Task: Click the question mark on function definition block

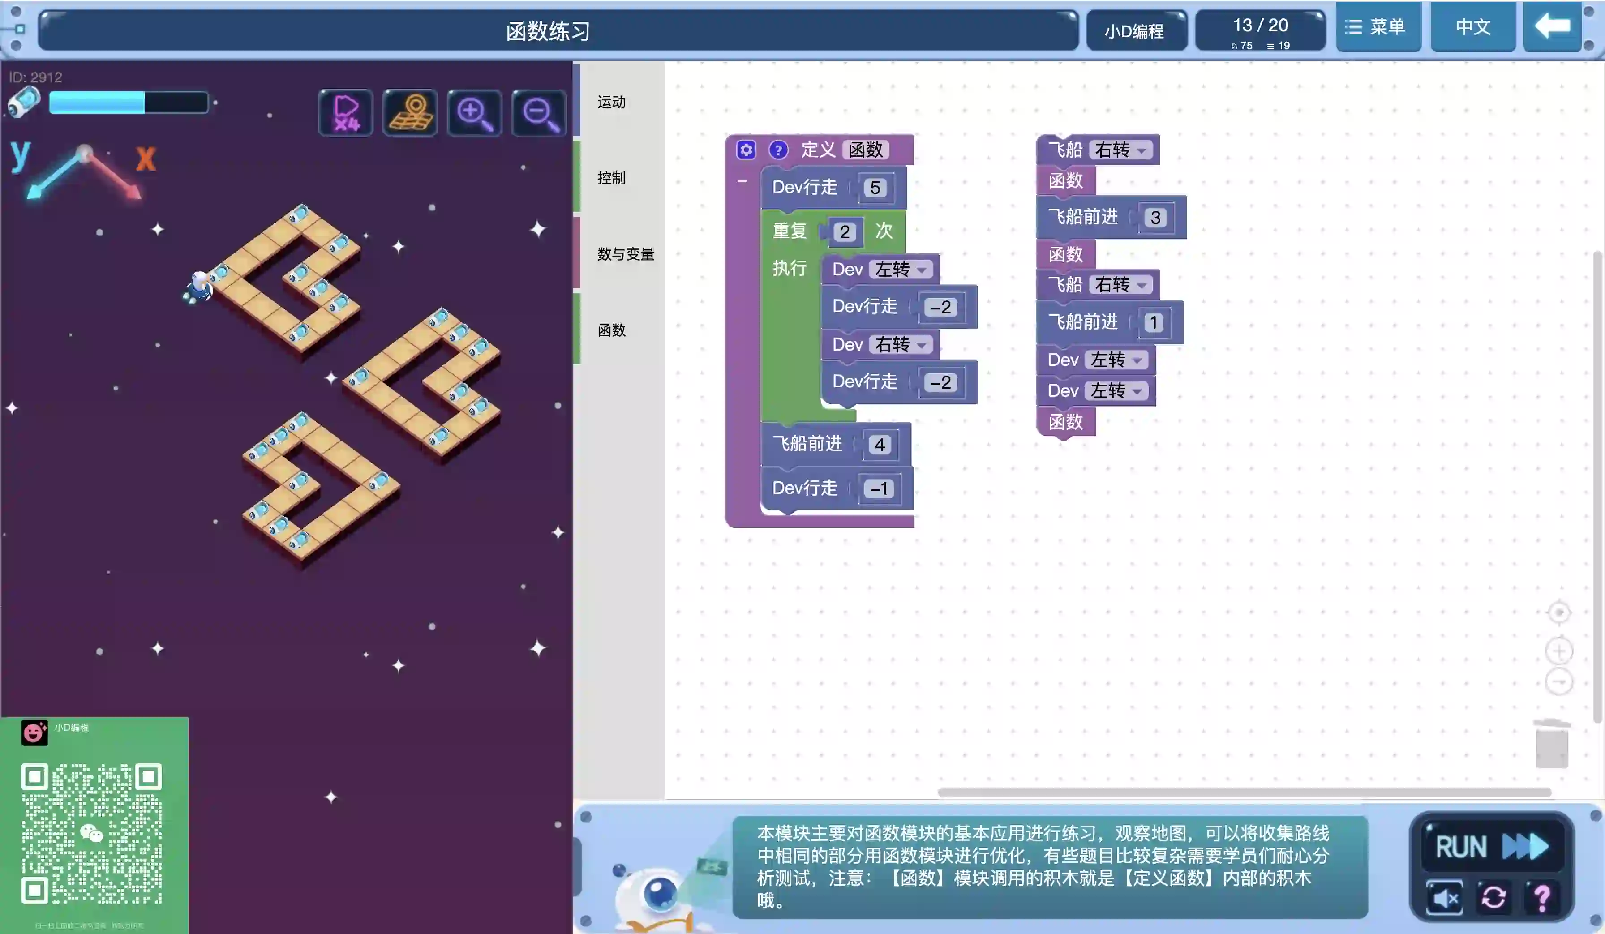Action: (778, 150)
